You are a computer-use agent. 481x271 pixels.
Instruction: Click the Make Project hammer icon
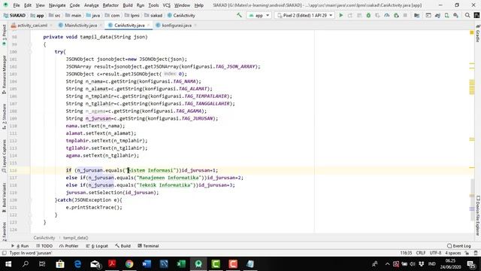tap(239, 15)
